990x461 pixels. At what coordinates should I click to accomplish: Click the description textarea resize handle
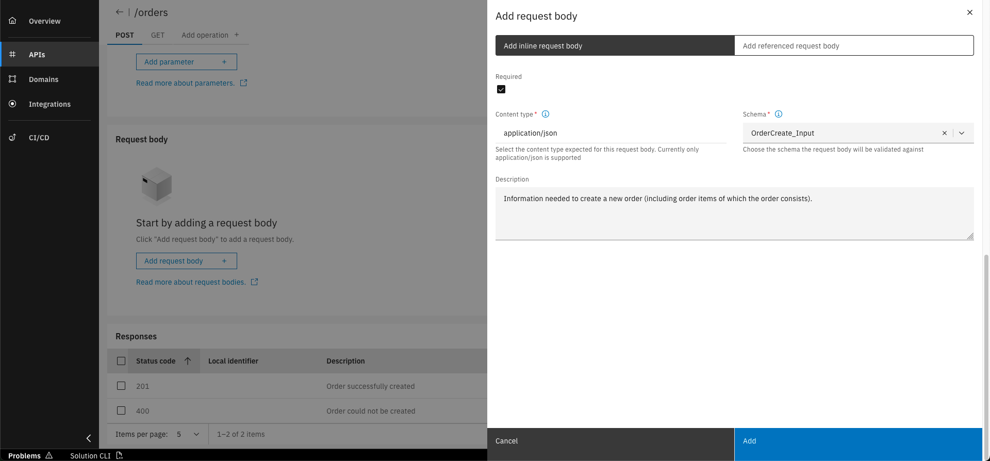970,236
